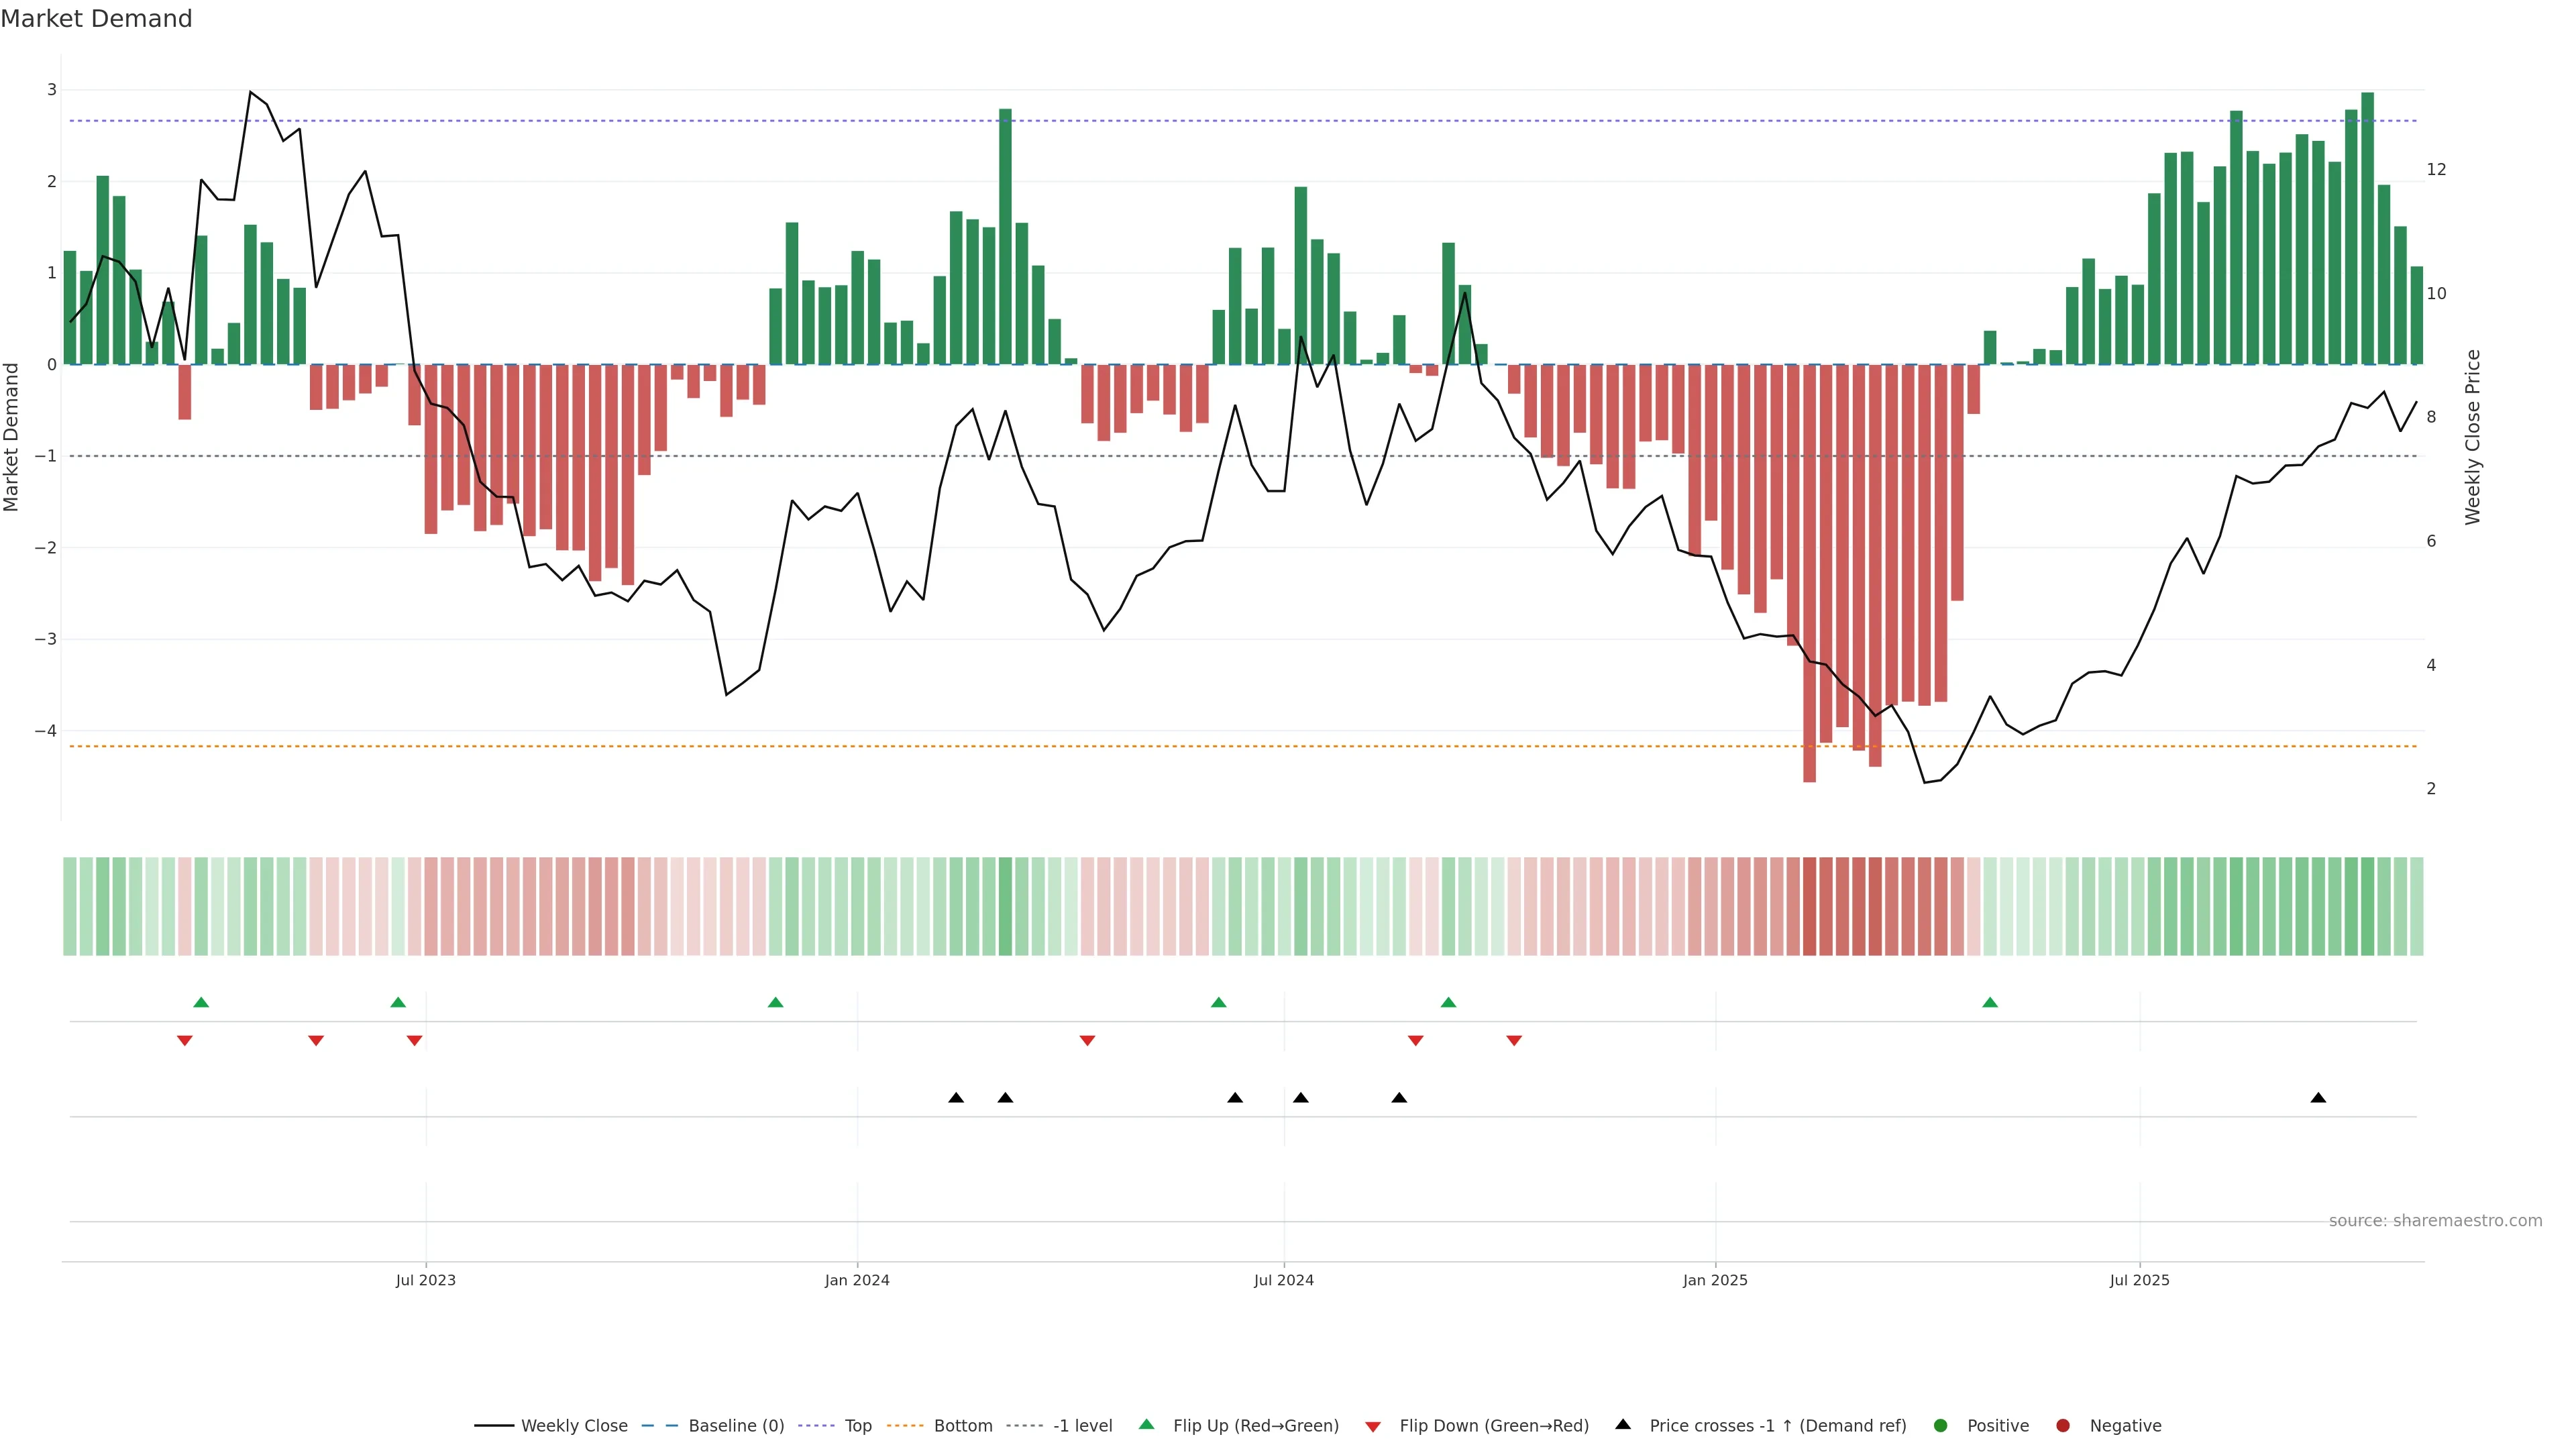Viewport: 2576px width, 1449px height.
Task: Click the rightmost black price-cross triangle marker
Action: click(x=2318, y=1098)
